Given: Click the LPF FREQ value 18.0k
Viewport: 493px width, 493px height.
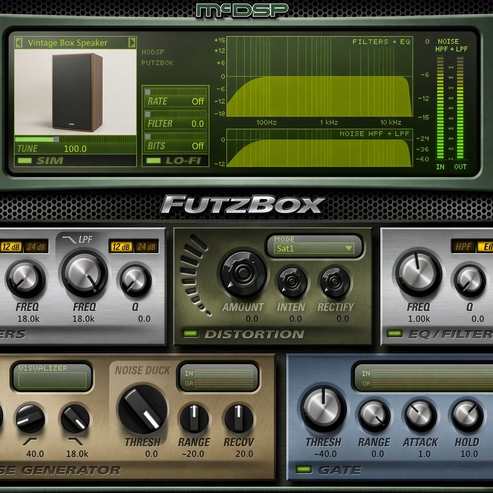Looking at the screenshot, I should [84, 319].
